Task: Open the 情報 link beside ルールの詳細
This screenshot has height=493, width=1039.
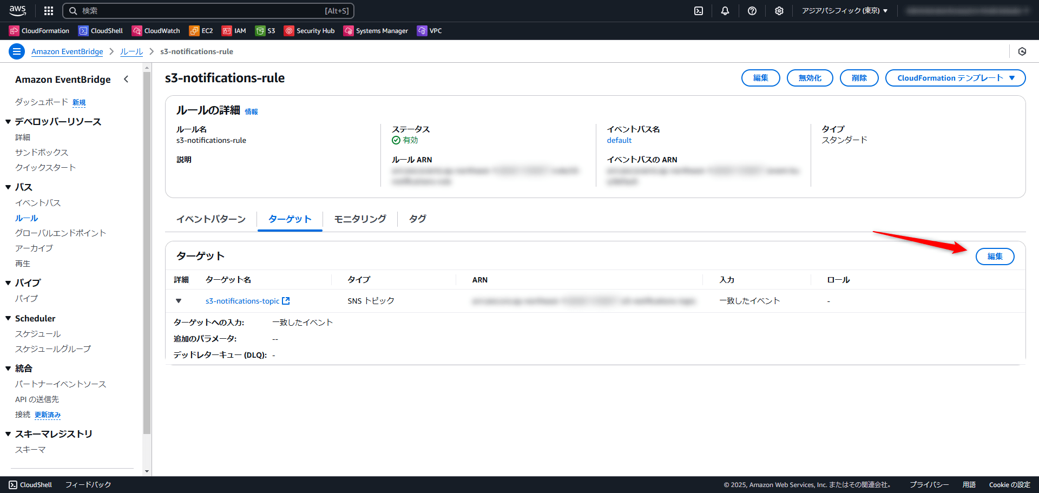Action: pos(251,111)
